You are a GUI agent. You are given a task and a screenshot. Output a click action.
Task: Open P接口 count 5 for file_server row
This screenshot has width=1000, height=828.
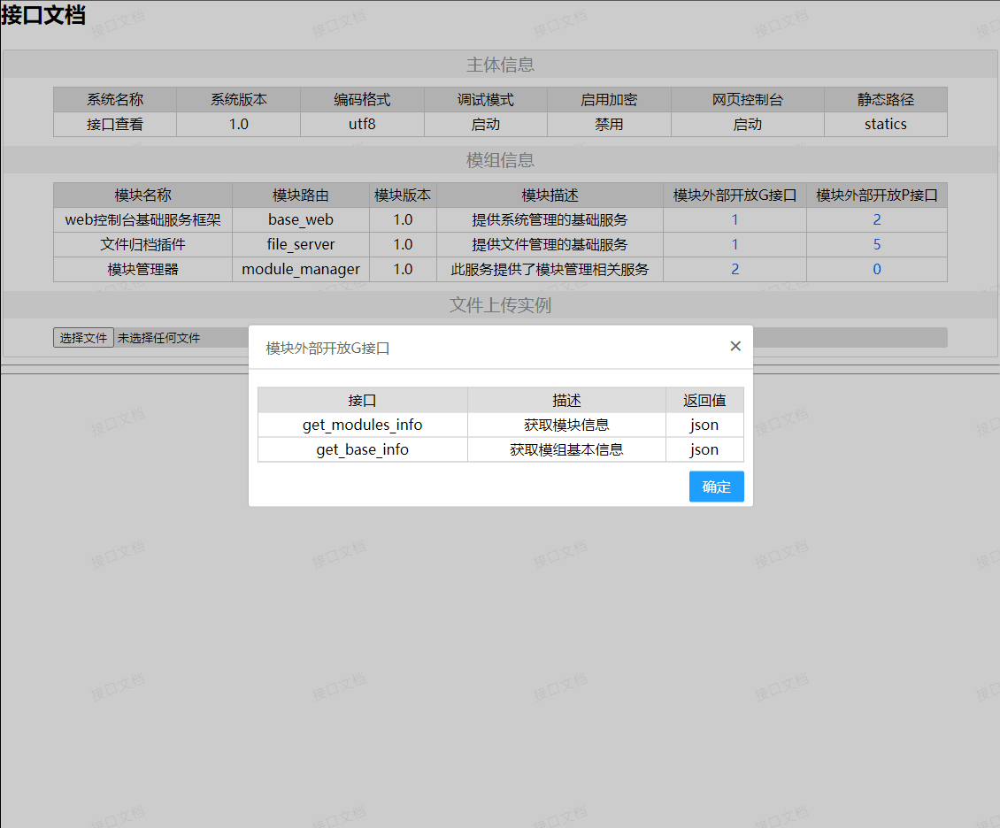(x=877, y=245)
